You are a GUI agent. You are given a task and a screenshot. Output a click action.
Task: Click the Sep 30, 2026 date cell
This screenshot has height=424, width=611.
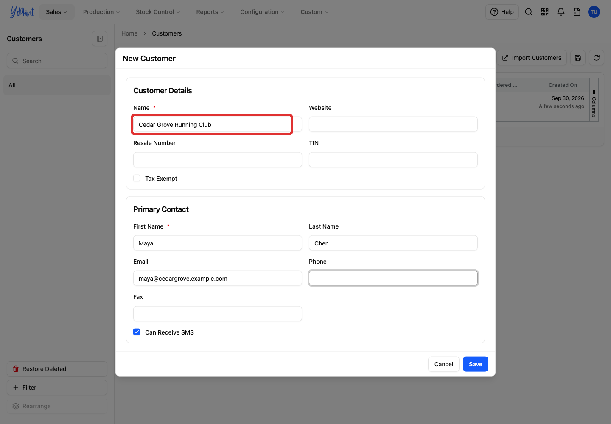(568, 98)
